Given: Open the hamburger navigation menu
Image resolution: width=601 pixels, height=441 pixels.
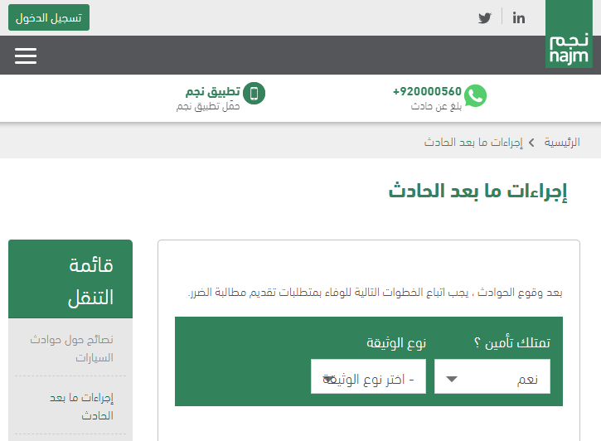Looking at the screenshot, I should pyautogui.click(x=26, y=56).
